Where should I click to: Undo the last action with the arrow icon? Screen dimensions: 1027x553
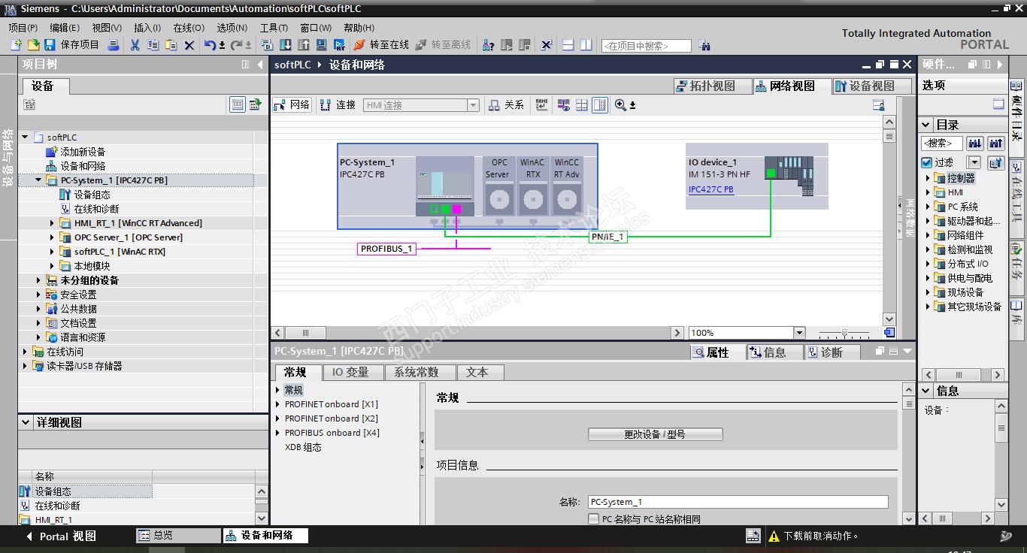211,45
